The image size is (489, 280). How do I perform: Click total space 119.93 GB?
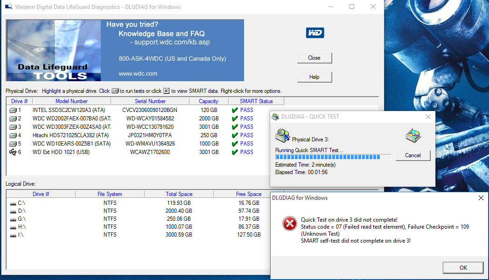coord(179,203)
